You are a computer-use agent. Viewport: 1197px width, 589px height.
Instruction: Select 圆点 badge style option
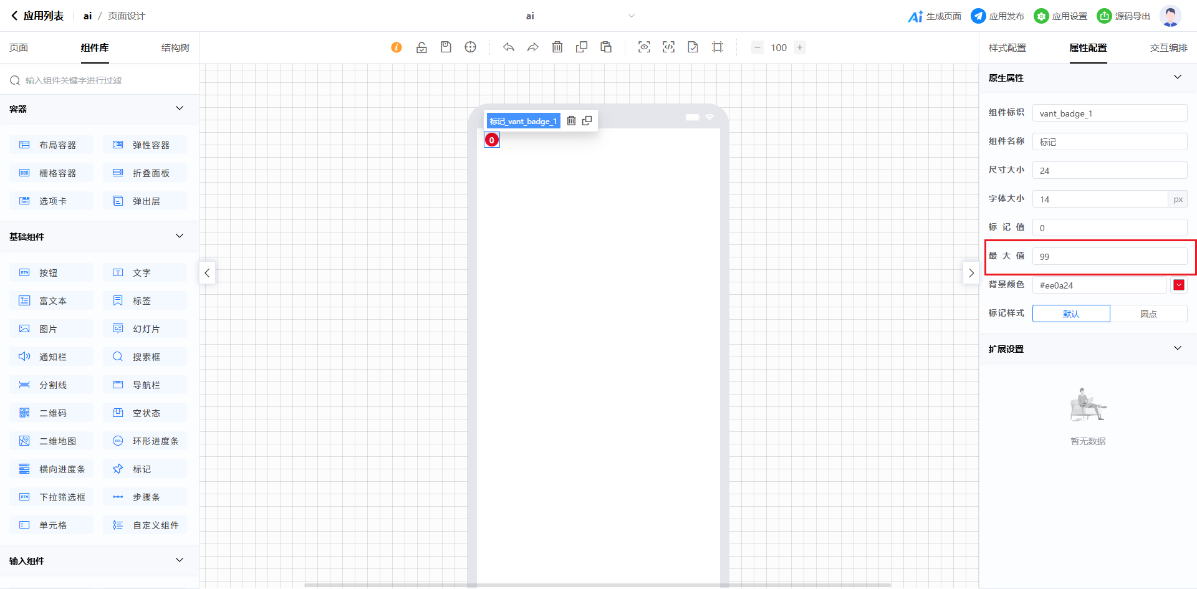(1148, 314)
